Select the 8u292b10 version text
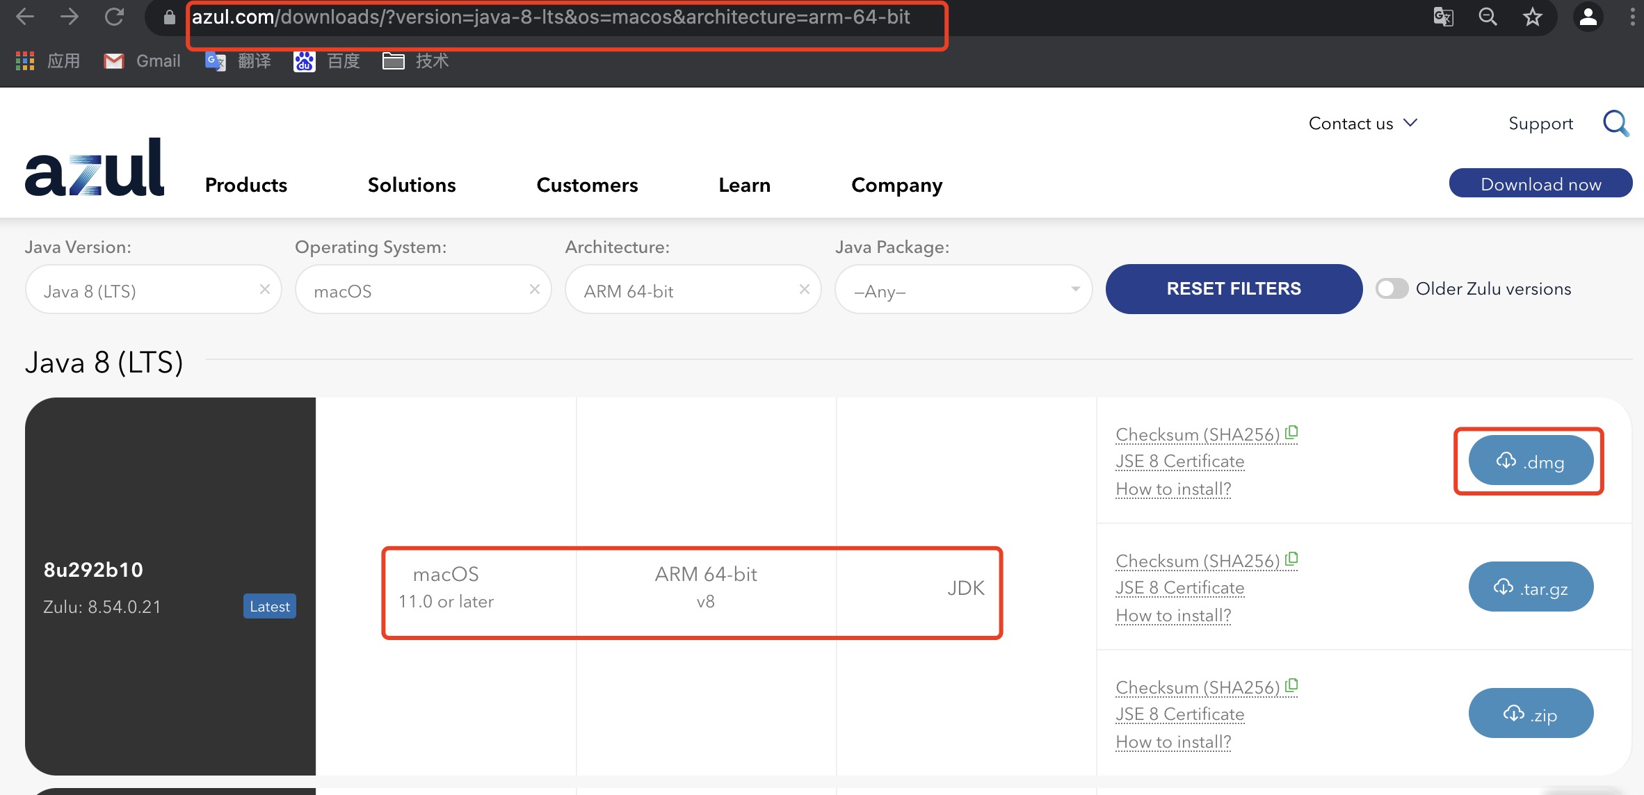Screen dimensions: 1644x795 [x=93, y=570]
